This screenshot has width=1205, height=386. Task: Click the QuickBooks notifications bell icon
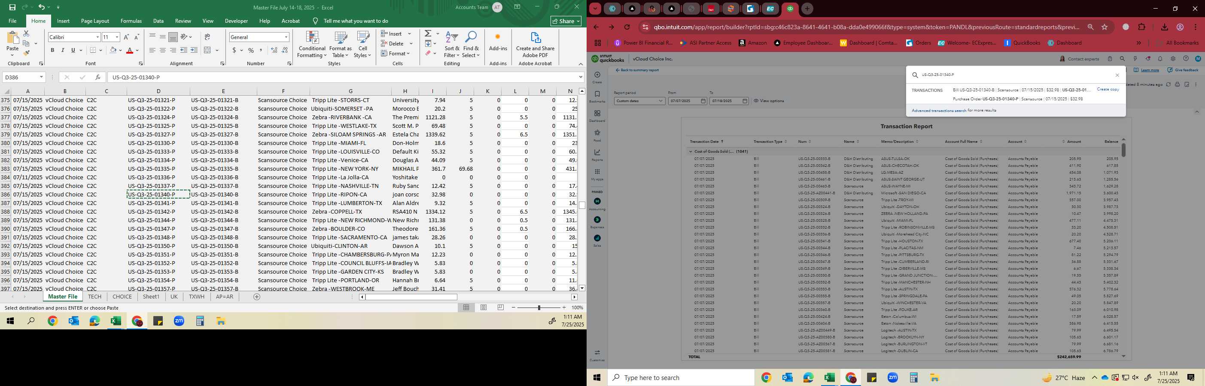coord(1160,59)
